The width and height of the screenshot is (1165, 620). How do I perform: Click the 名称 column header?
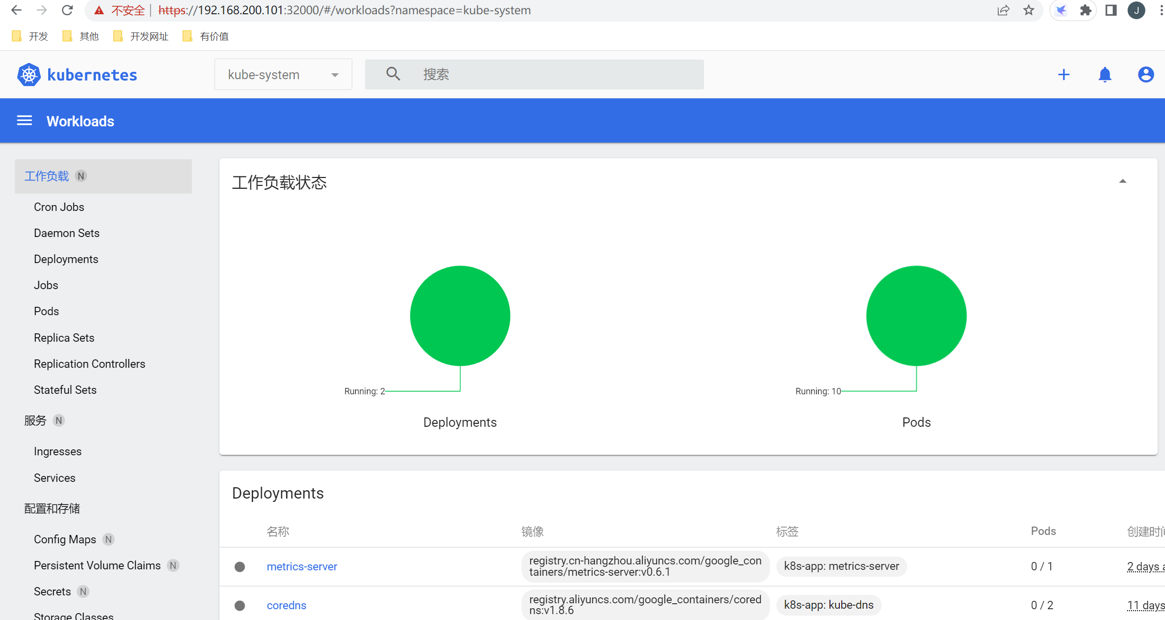(278, 531)
